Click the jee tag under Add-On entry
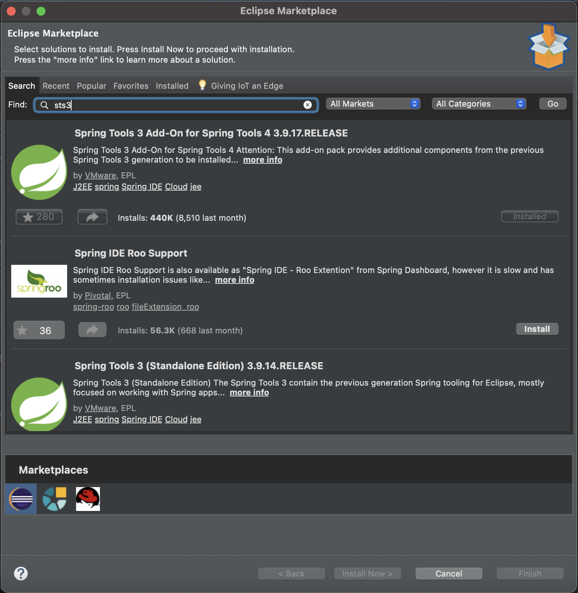Screen dimensions: 578x593 pyautogui.click(x=196, y=186)
